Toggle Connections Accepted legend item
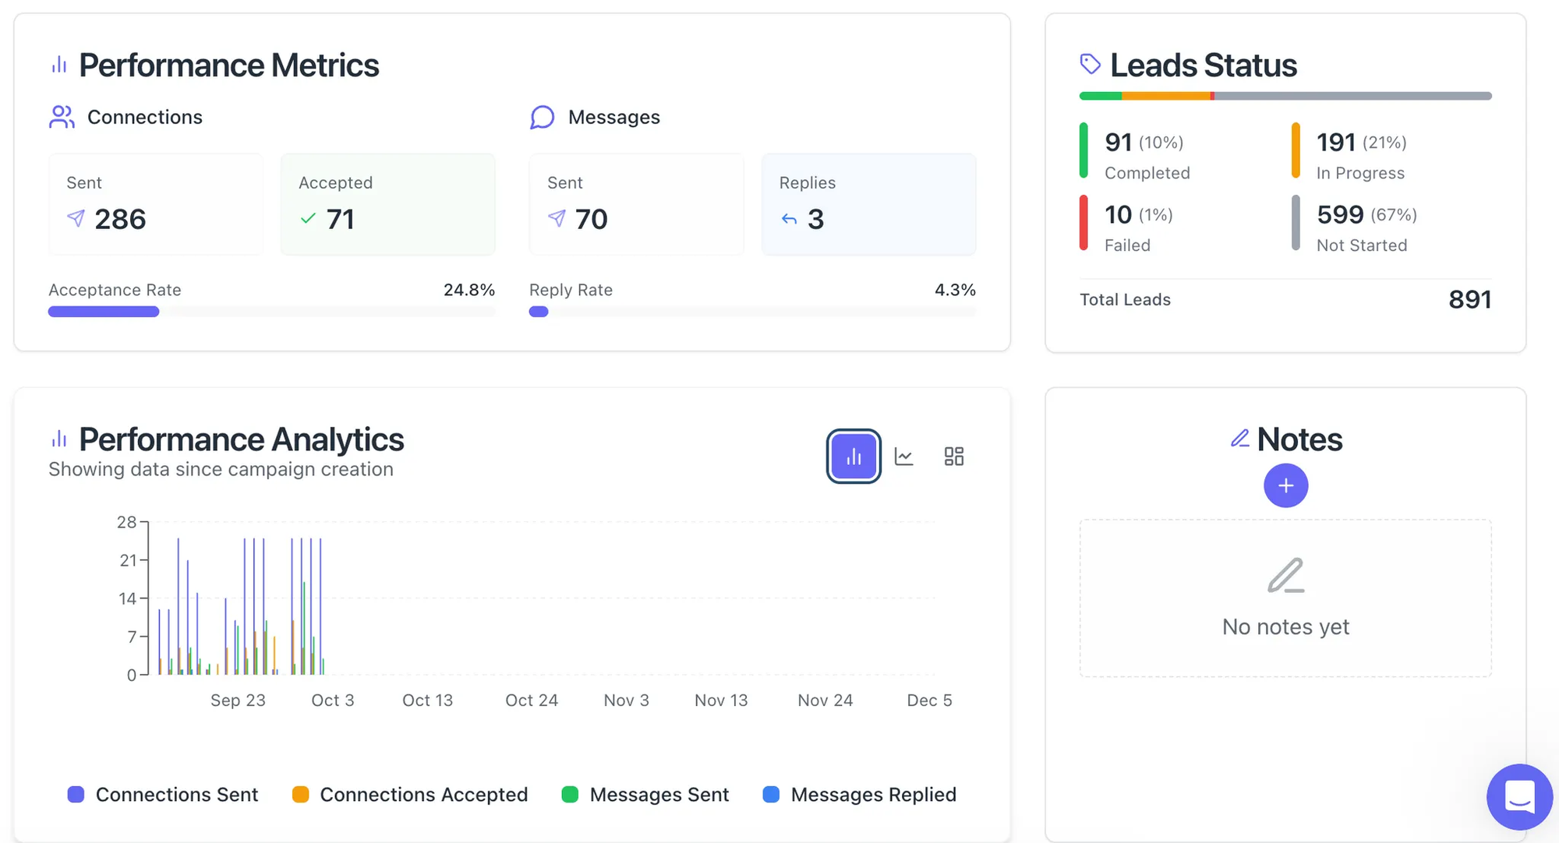The height and width of the screenshot is (843, 1559). 410,795
